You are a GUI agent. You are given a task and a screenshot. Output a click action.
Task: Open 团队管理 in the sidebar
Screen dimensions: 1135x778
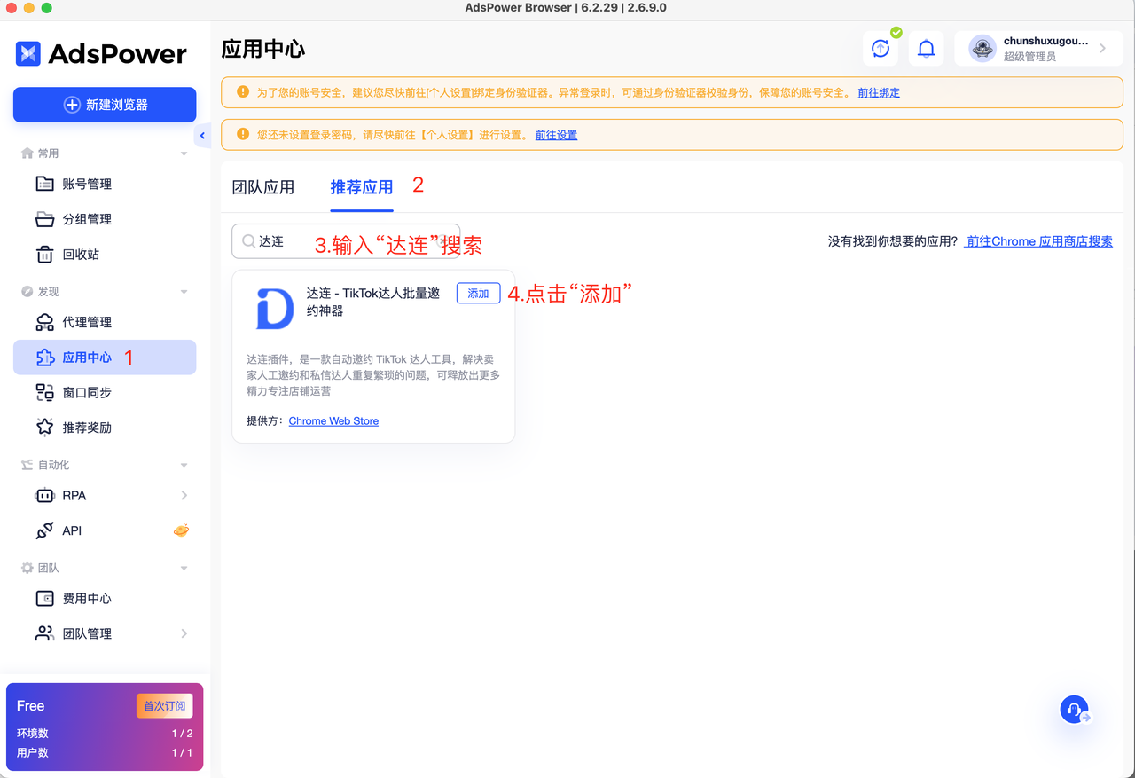point(105,633)
